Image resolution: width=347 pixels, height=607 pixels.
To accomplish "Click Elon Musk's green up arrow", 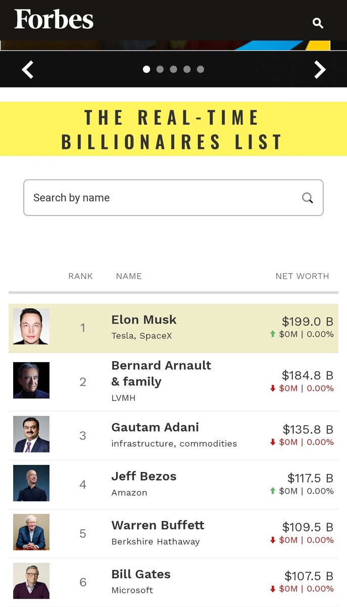I will [273, 334].
